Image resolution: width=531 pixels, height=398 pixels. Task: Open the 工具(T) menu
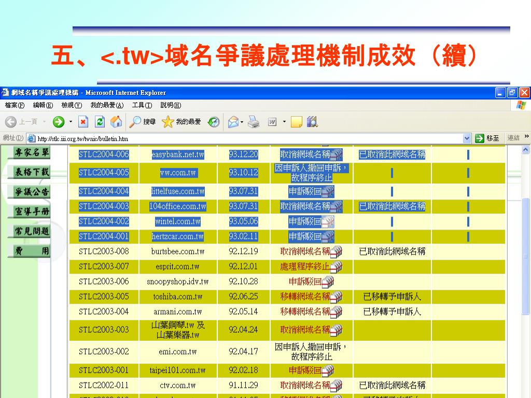(142, 105)
